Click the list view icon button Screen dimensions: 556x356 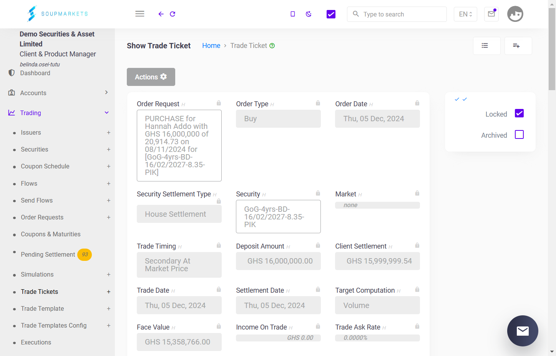(x=487, y=46)
